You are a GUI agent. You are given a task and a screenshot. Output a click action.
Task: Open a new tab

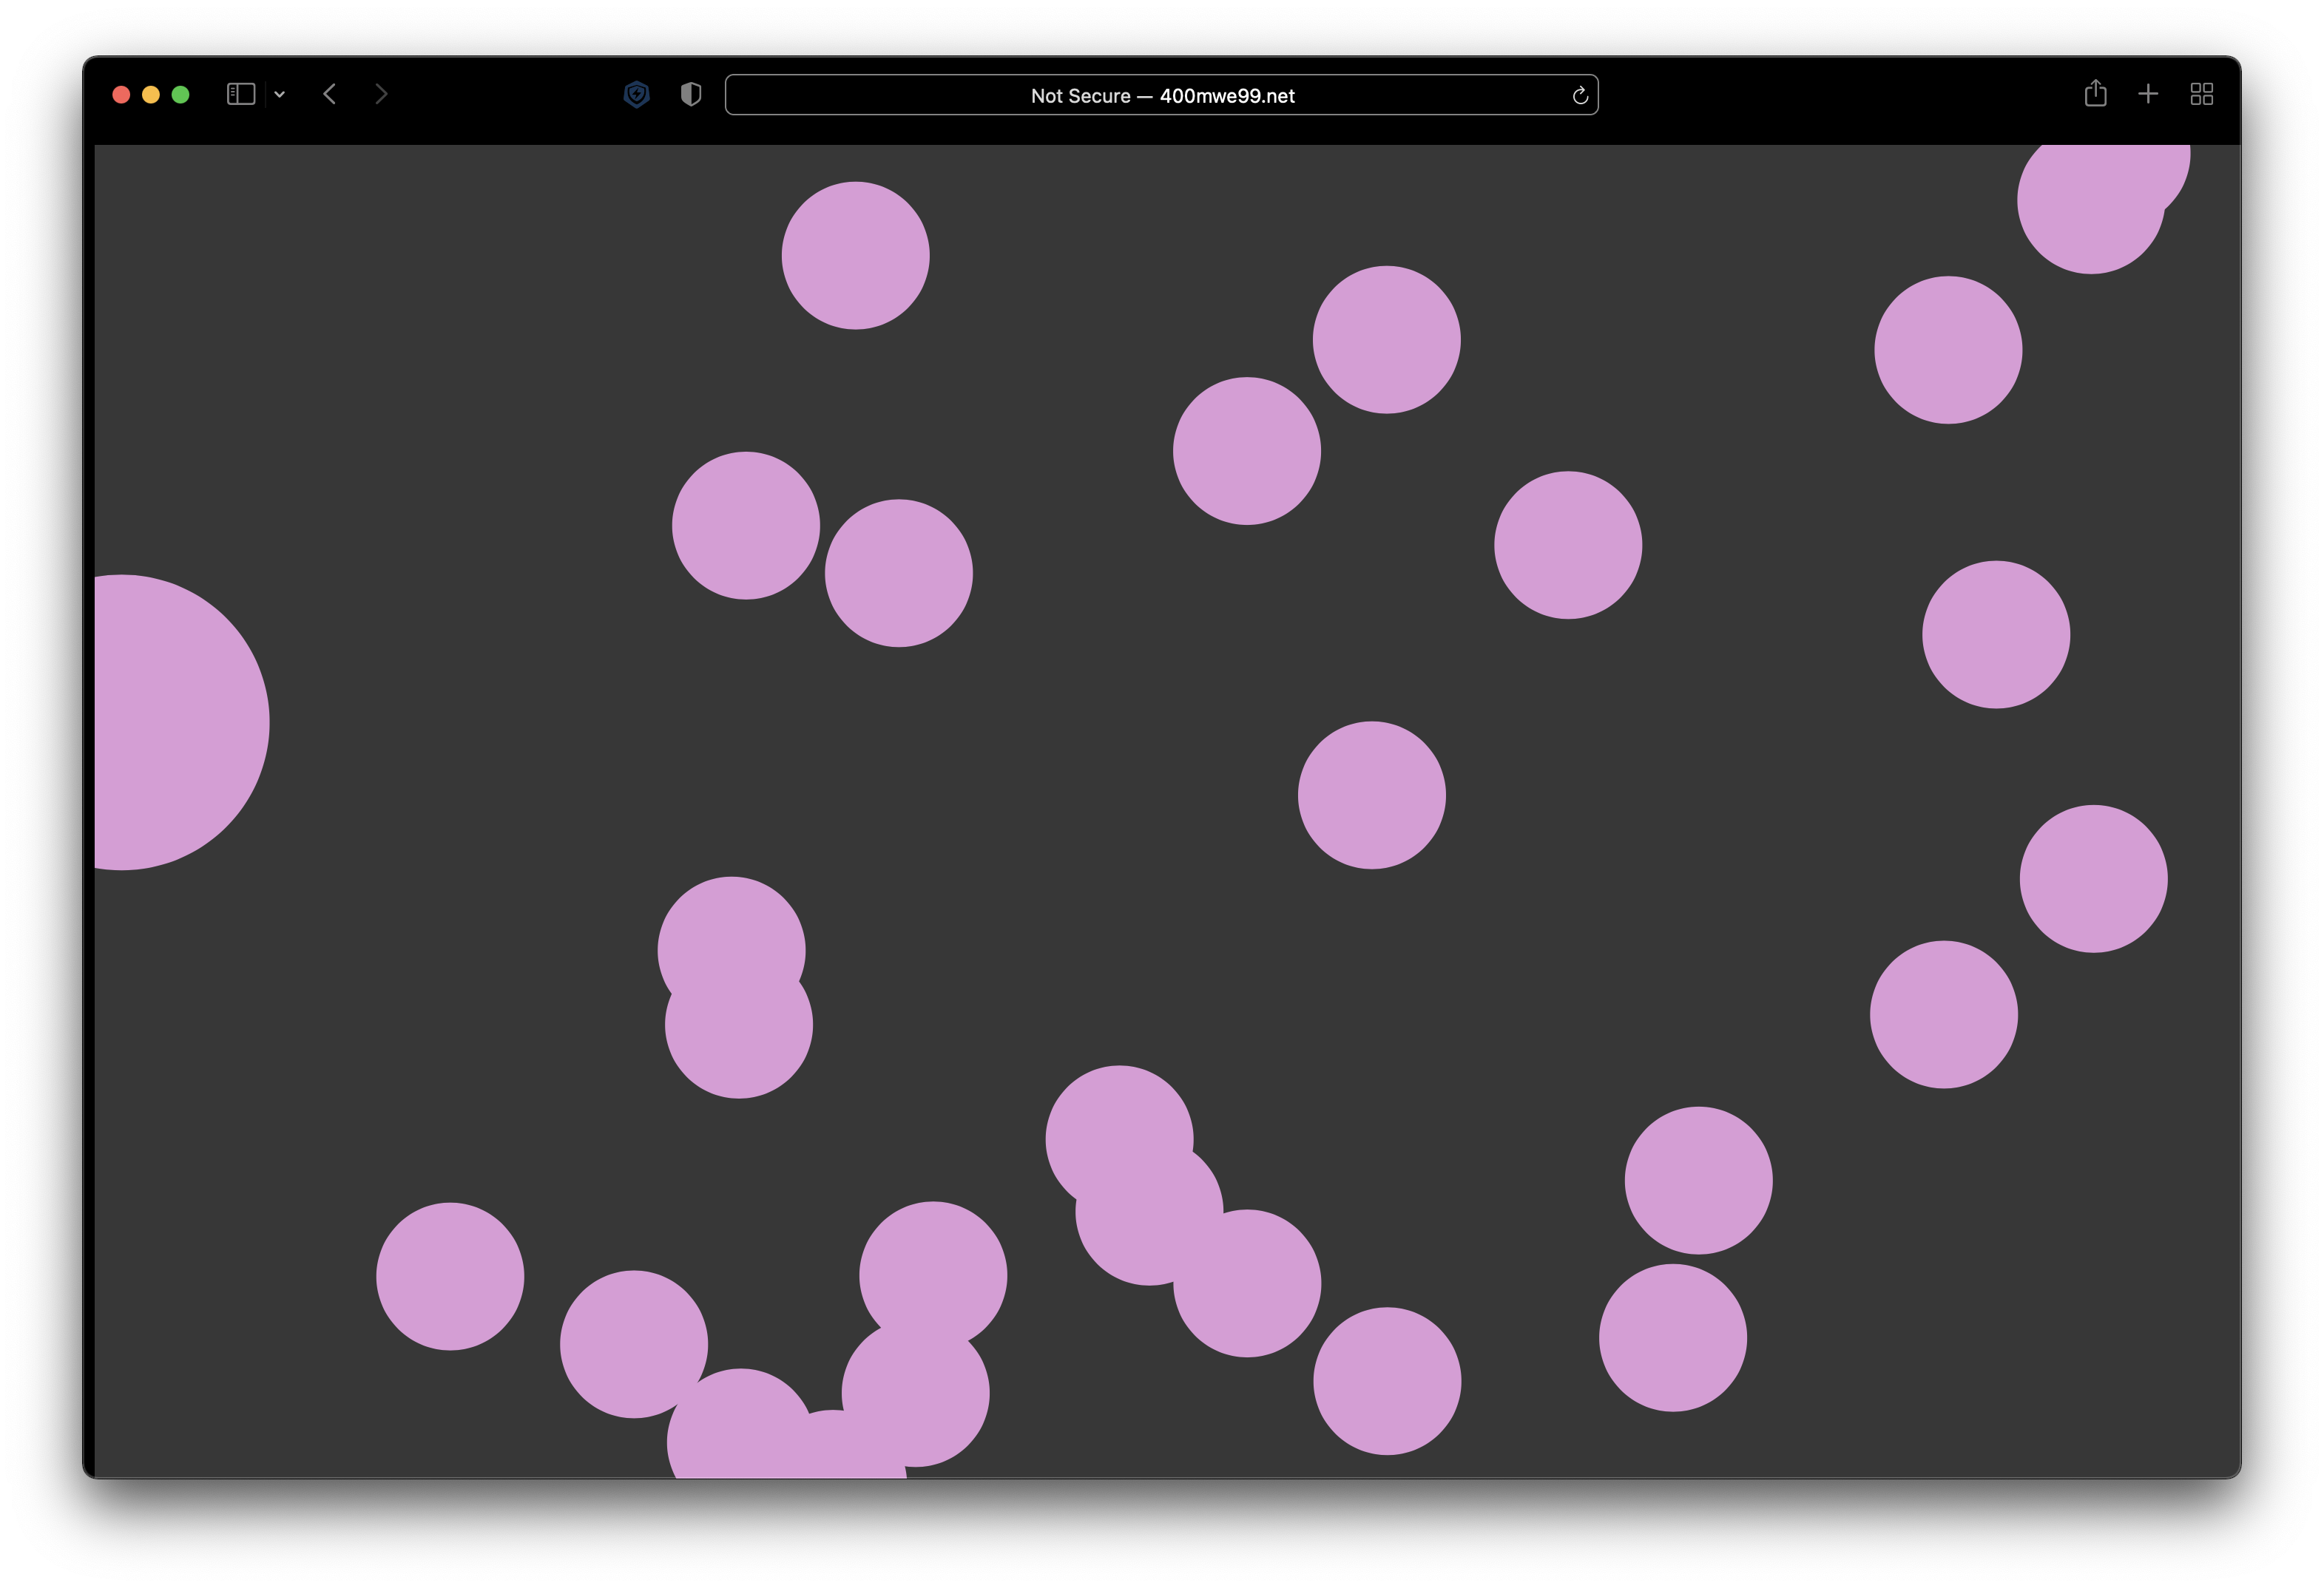(2148, 94)
